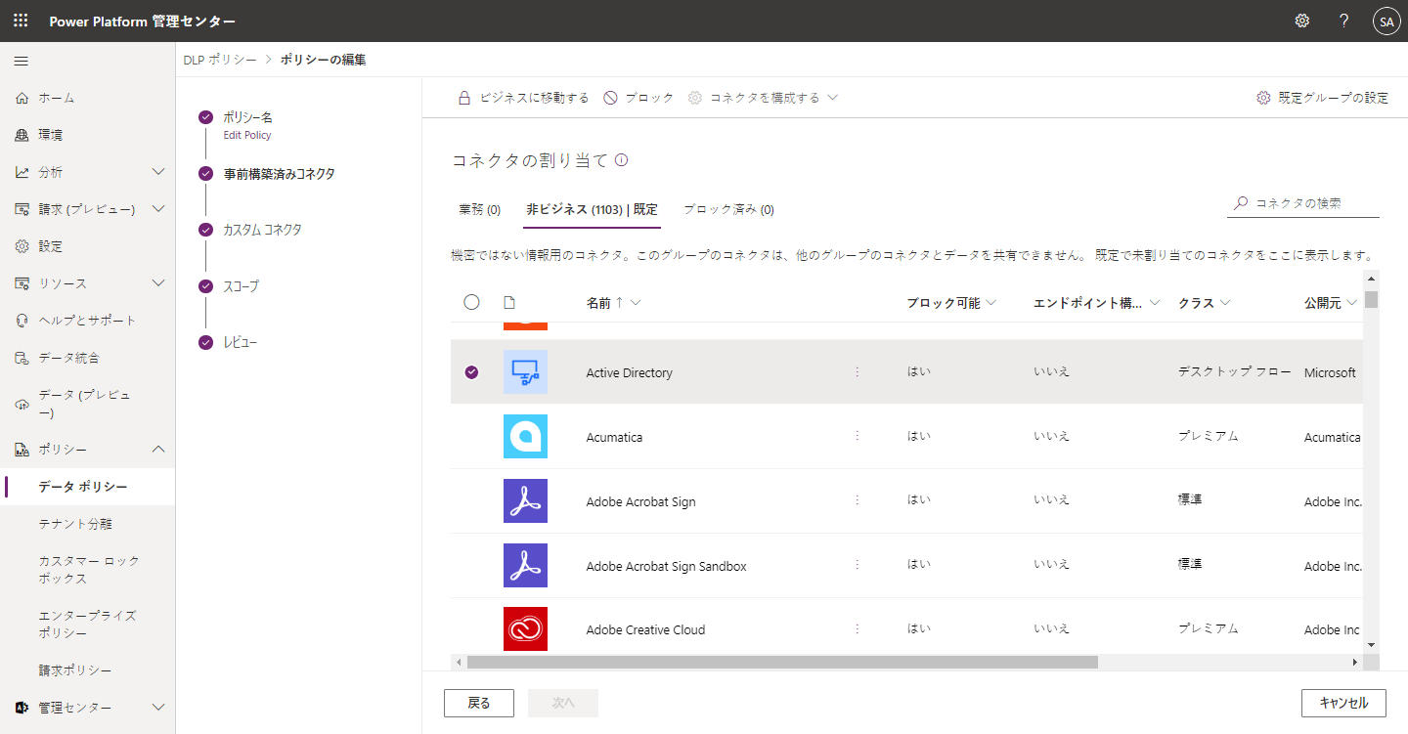Screen dimensions: 1408x734
Task: Click the Analytics chart icon in sidebar
Action: pyautogui.click(x=22, y=172)
